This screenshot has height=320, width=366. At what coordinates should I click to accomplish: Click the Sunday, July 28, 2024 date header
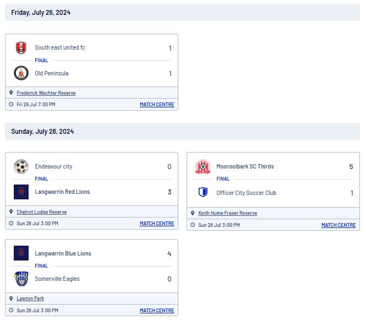(x=42, y=132)
